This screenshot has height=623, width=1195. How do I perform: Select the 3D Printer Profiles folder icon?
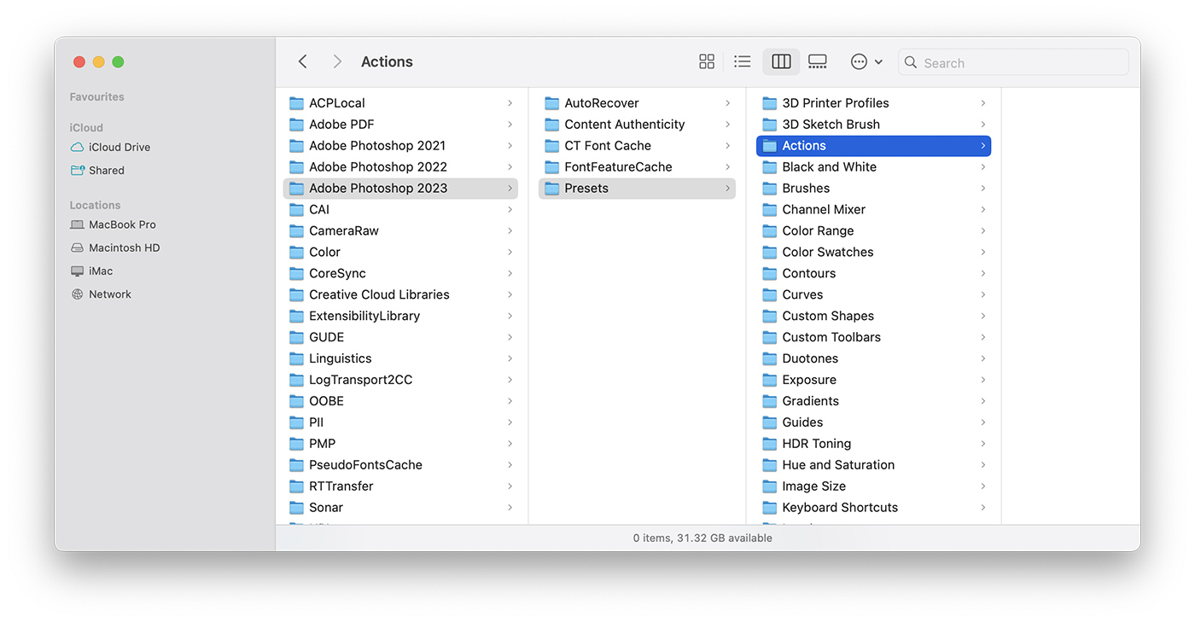[x=769, y=103]
